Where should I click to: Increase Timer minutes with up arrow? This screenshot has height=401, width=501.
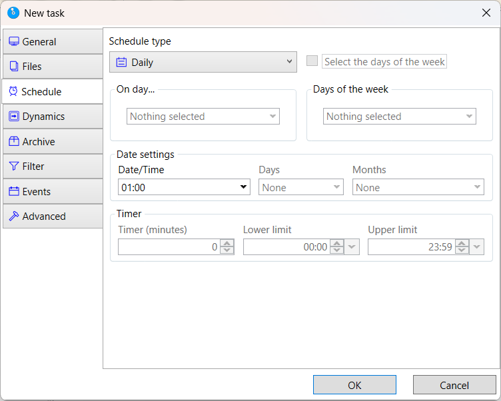(227, 243)
